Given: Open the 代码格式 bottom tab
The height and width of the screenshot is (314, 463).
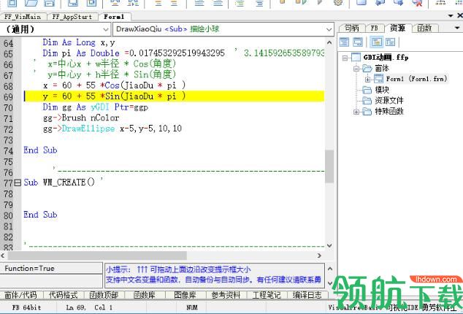Looking at the screenshot, I should click(x=63, y=295).
